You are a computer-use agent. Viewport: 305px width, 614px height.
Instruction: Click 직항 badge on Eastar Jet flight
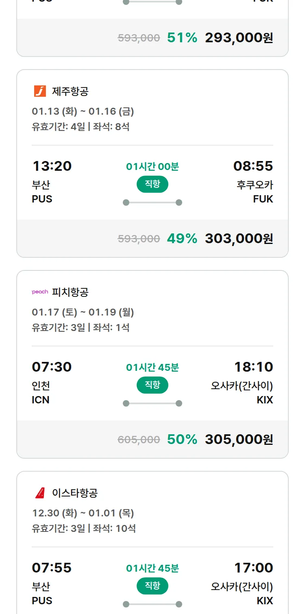pos(152,586)
